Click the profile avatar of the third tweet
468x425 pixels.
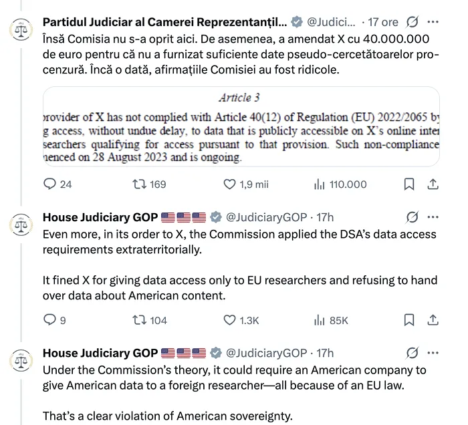(x=20, y=361)
